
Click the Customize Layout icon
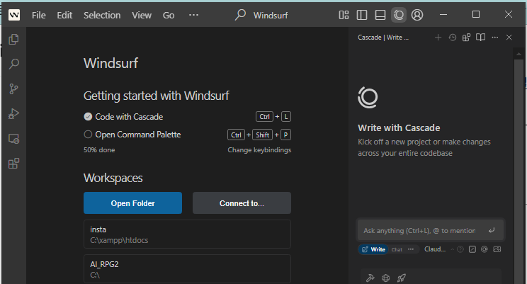point(344,15)
